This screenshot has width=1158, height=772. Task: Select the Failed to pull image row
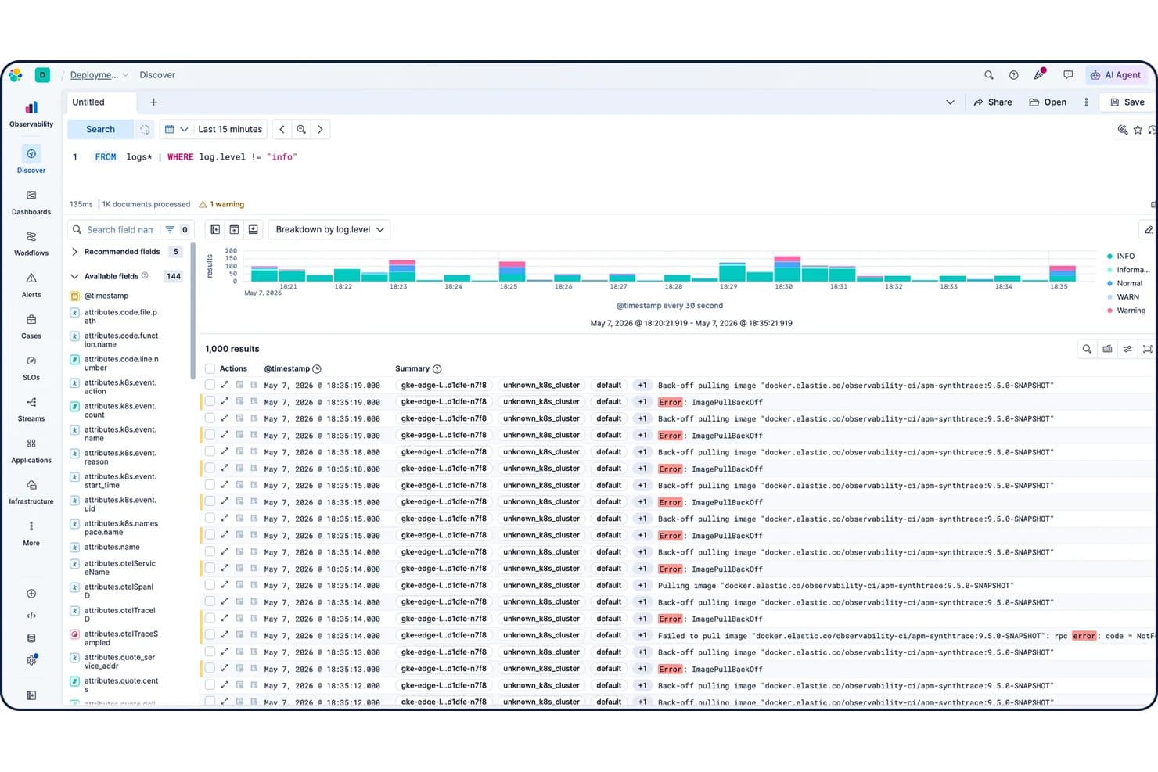tap(210, 635)
